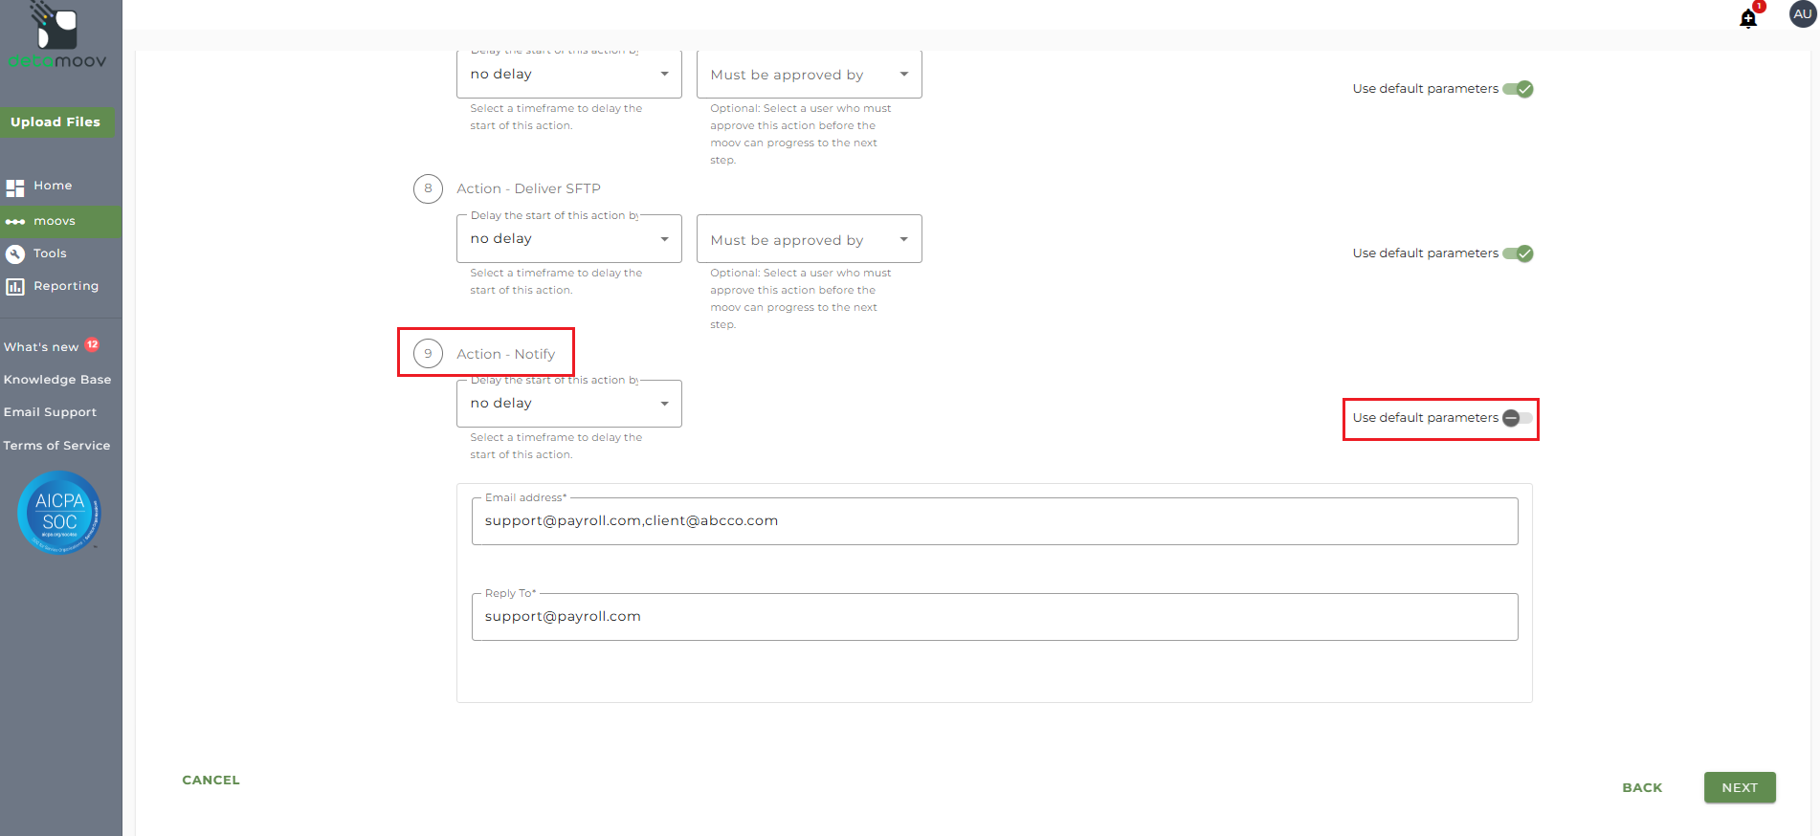
Task: Click the Tools wrench icon in sidebar
Action: [15, 253]
